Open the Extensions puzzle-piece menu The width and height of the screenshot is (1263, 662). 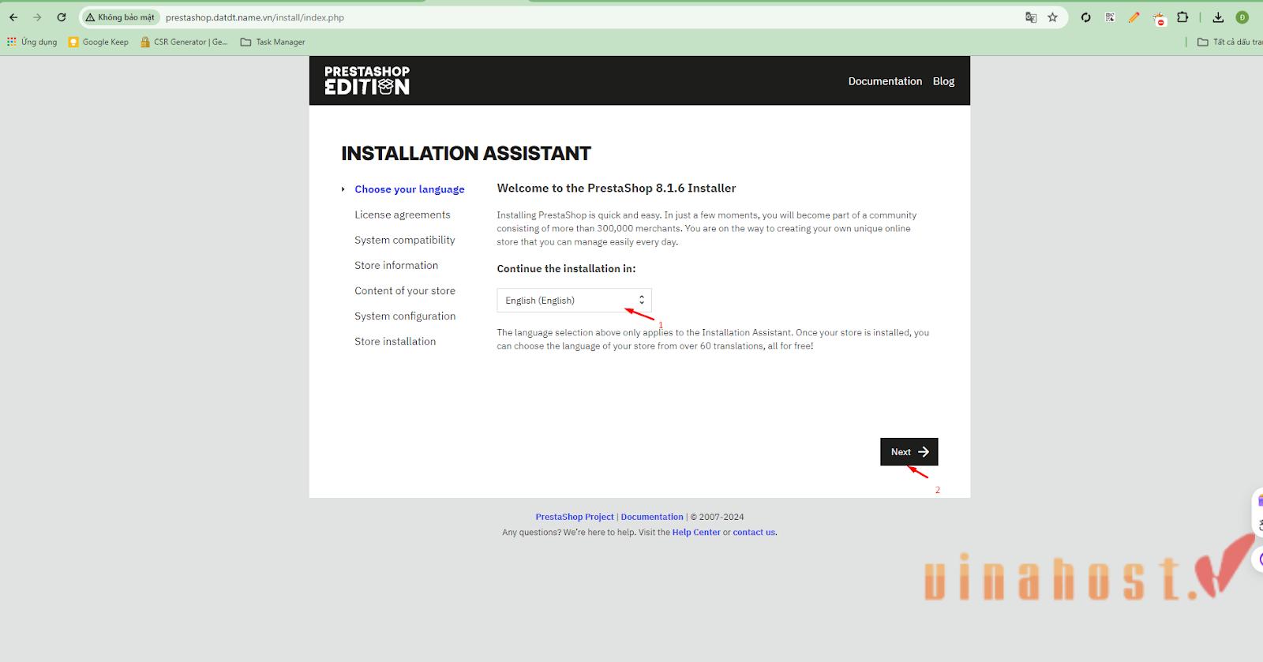coord(1182,17)
